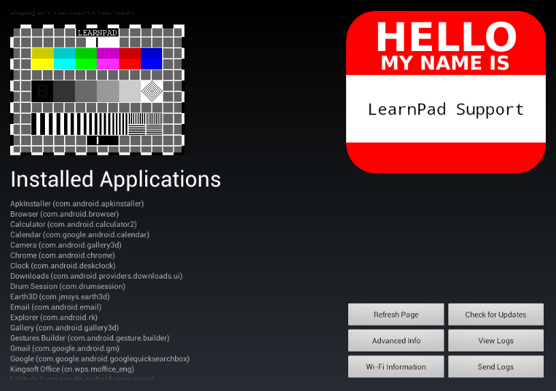Select 'Browser (com.android.browser)' entry
The height and width of the screenshot is (391, 556).
65,214
